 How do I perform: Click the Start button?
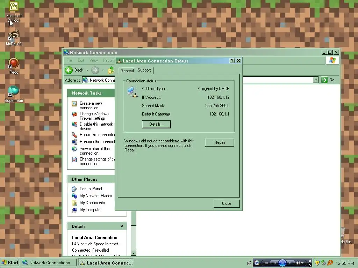coord(10,263)
